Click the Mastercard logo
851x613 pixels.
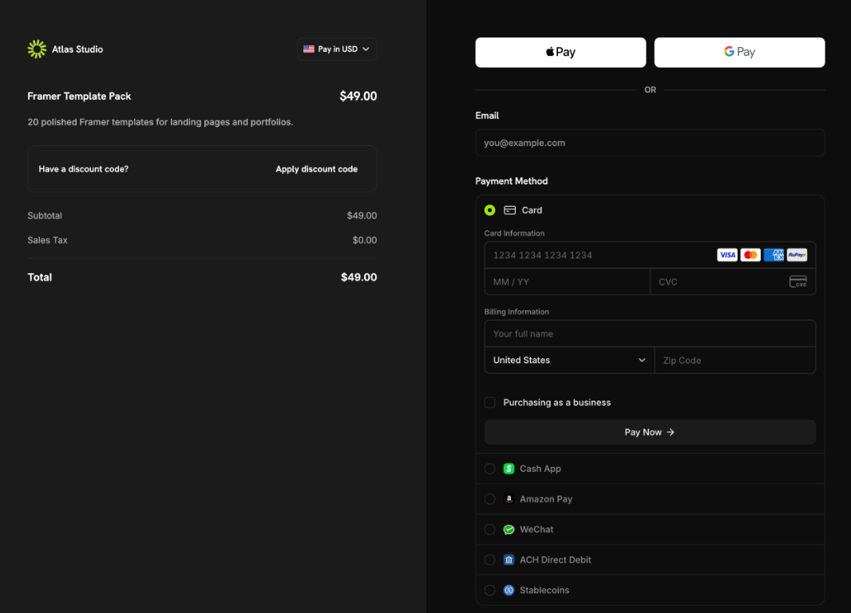point(750,255)
